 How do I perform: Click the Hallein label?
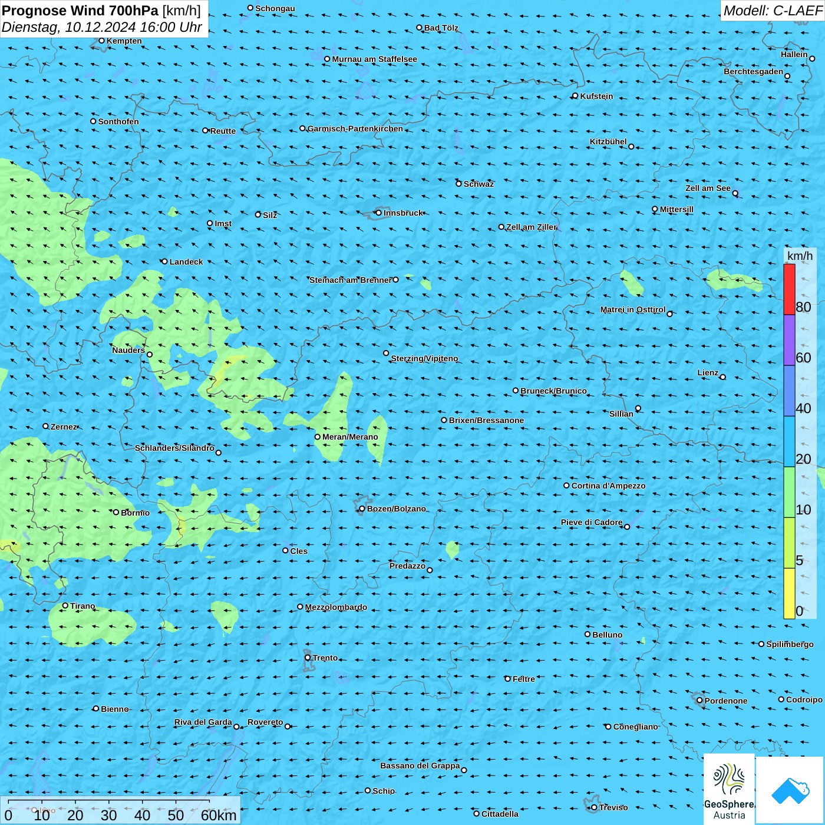tap(794, 54)
